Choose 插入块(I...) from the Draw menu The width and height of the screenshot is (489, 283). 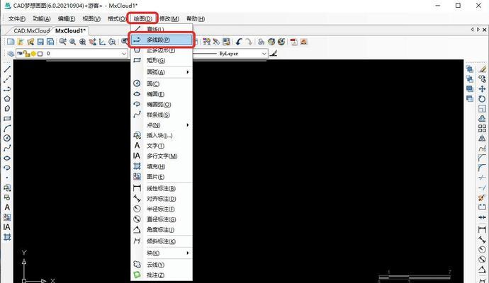(x=162, y=135)
